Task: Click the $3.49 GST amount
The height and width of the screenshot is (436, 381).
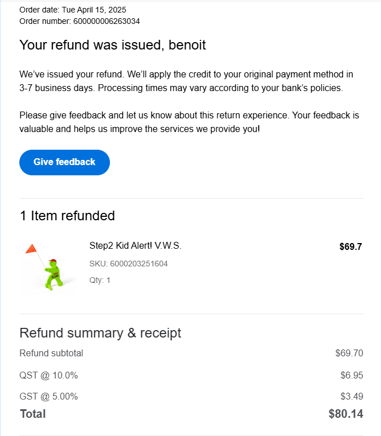Action: click(351, 396)
